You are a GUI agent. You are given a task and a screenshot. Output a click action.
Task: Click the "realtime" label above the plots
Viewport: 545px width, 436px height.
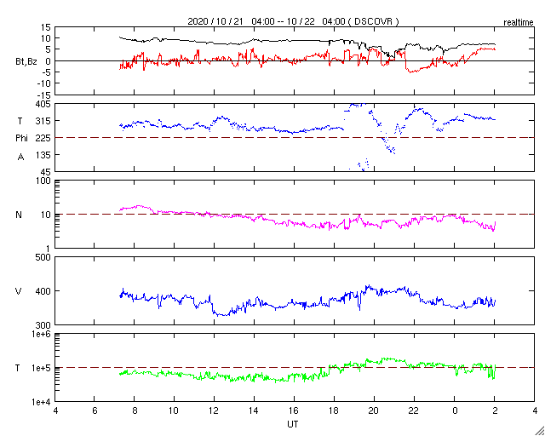[519, 23]
